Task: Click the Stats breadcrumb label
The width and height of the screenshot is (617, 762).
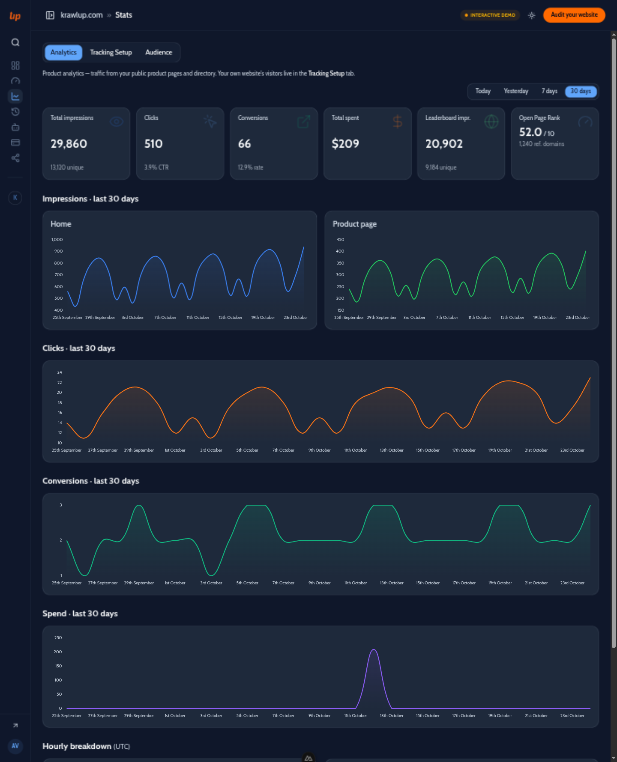Action: (124, 15)
